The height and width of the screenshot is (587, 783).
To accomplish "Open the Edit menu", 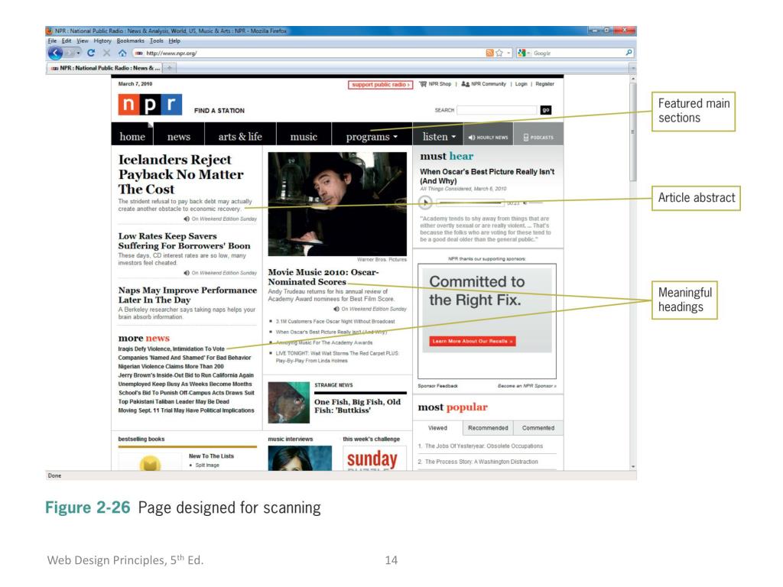I will click(x=67, y=41).
